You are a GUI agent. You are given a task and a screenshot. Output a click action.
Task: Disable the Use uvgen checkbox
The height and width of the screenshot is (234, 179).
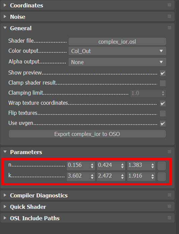[x=163, y=124]
